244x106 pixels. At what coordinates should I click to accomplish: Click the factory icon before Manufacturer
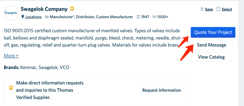click(x=47, y=17)
